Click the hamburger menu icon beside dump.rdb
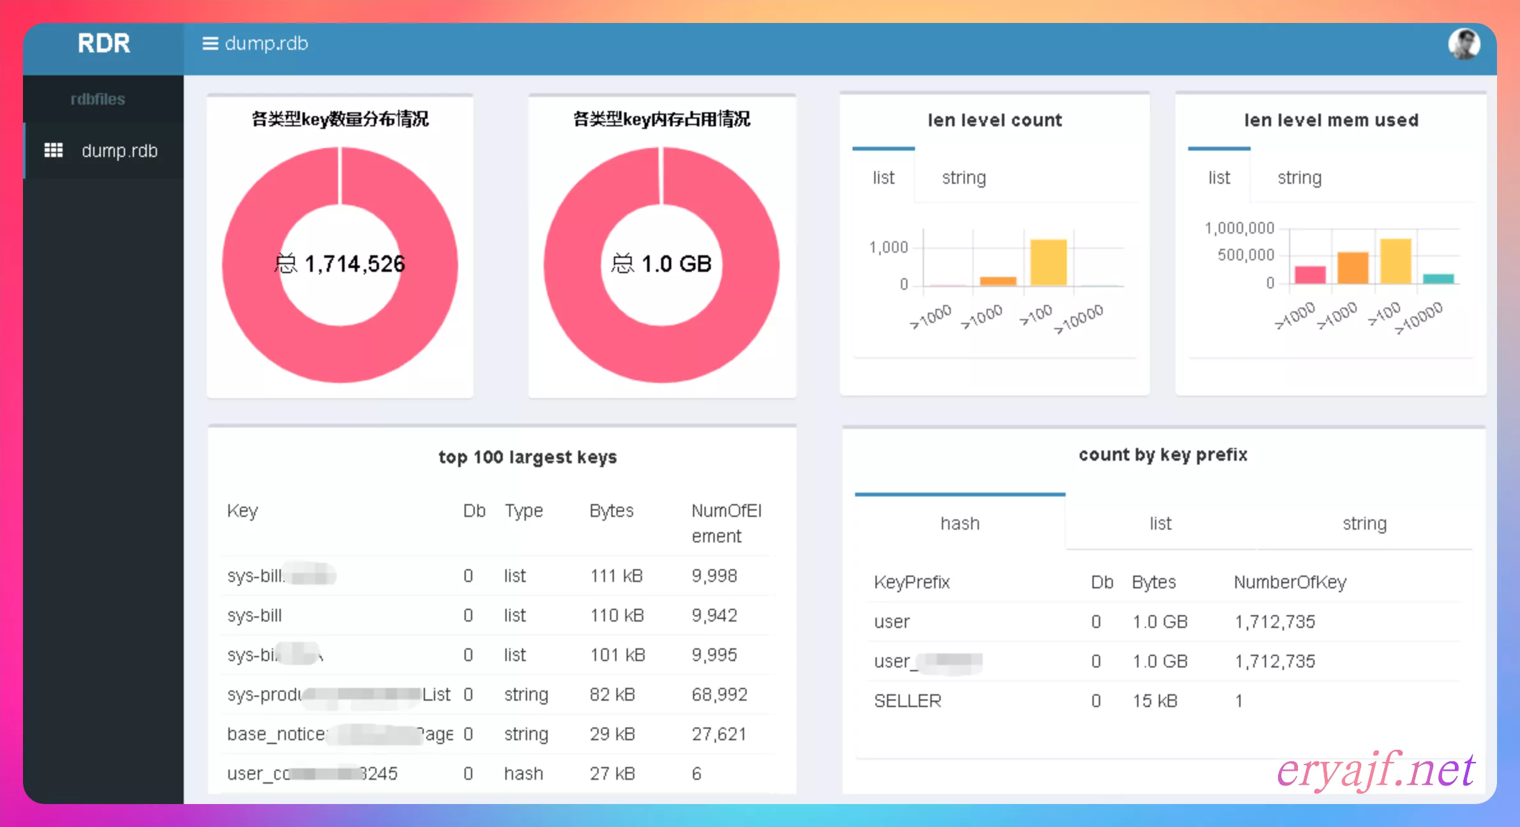 tap(210, 43)
